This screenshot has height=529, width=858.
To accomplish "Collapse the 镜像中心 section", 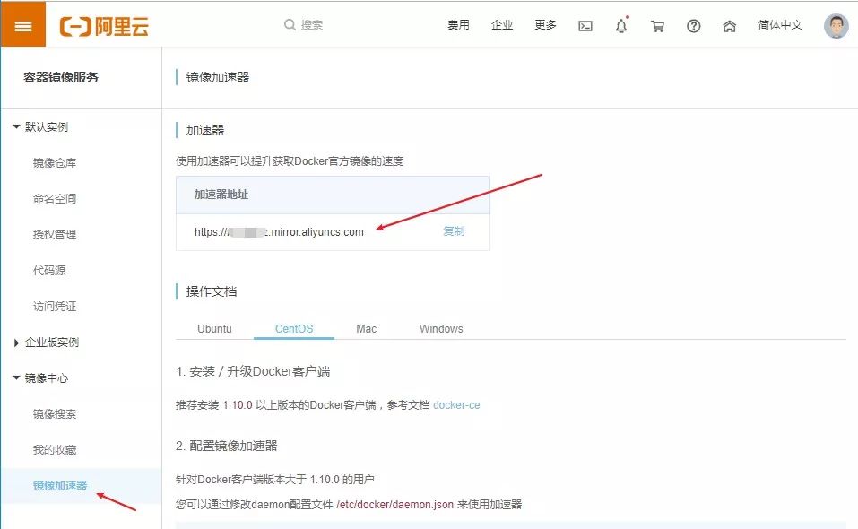I will 16,378.
